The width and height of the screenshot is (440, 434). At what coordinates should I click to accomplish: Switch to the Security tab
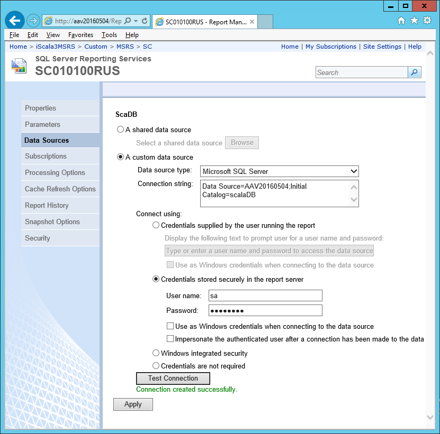(60, 238)
